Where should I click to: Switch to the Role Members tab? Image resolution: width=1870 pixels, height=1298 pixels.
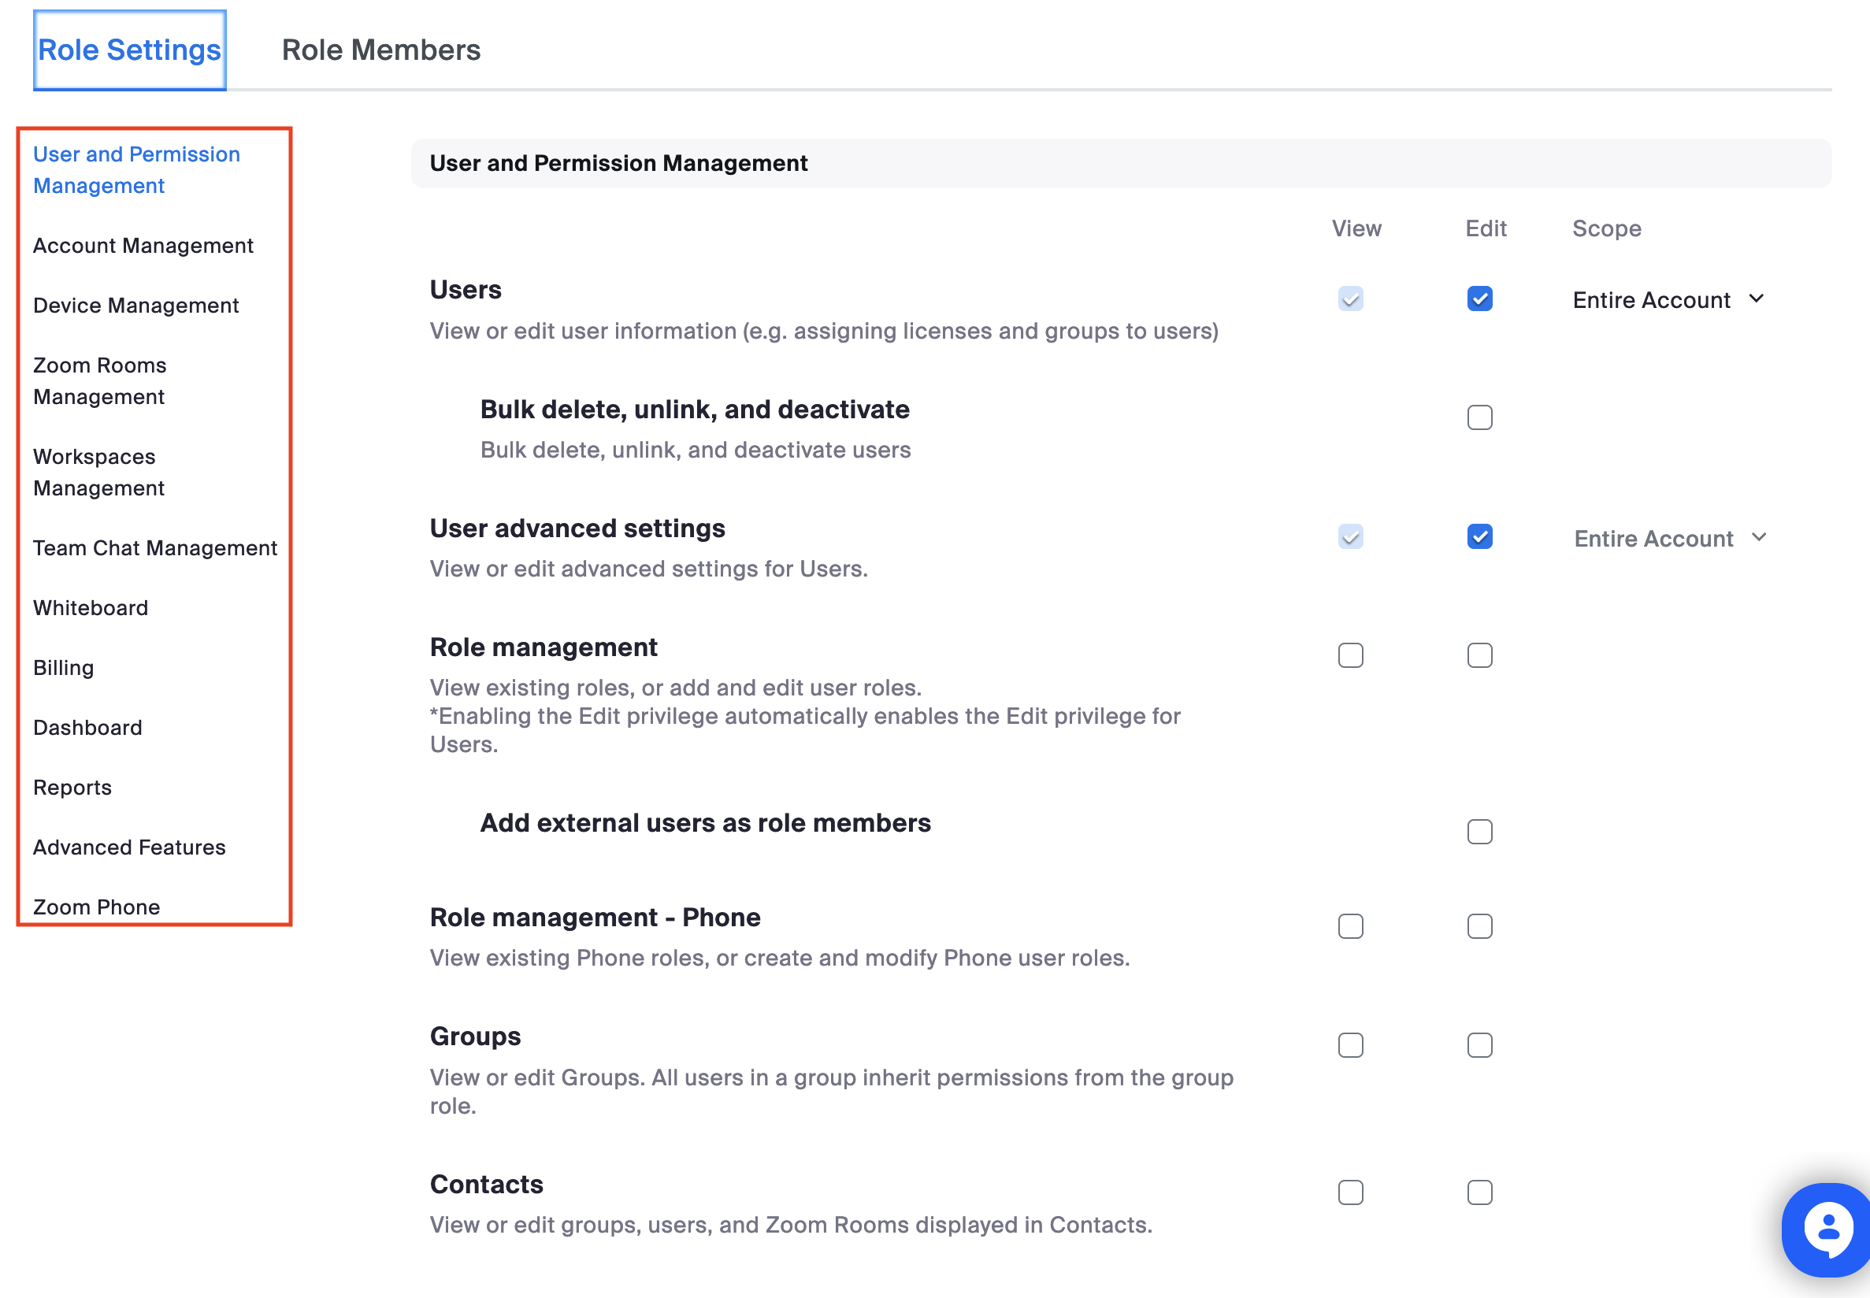380,50
